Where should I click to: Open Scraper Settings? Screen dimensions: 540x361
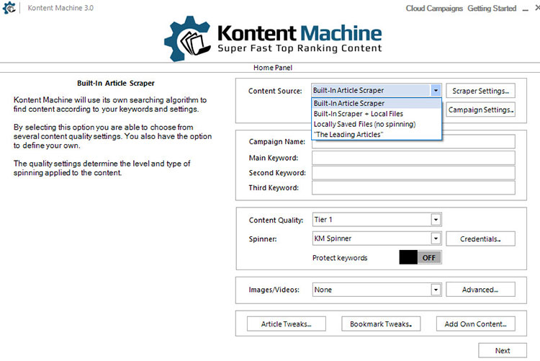480,91
